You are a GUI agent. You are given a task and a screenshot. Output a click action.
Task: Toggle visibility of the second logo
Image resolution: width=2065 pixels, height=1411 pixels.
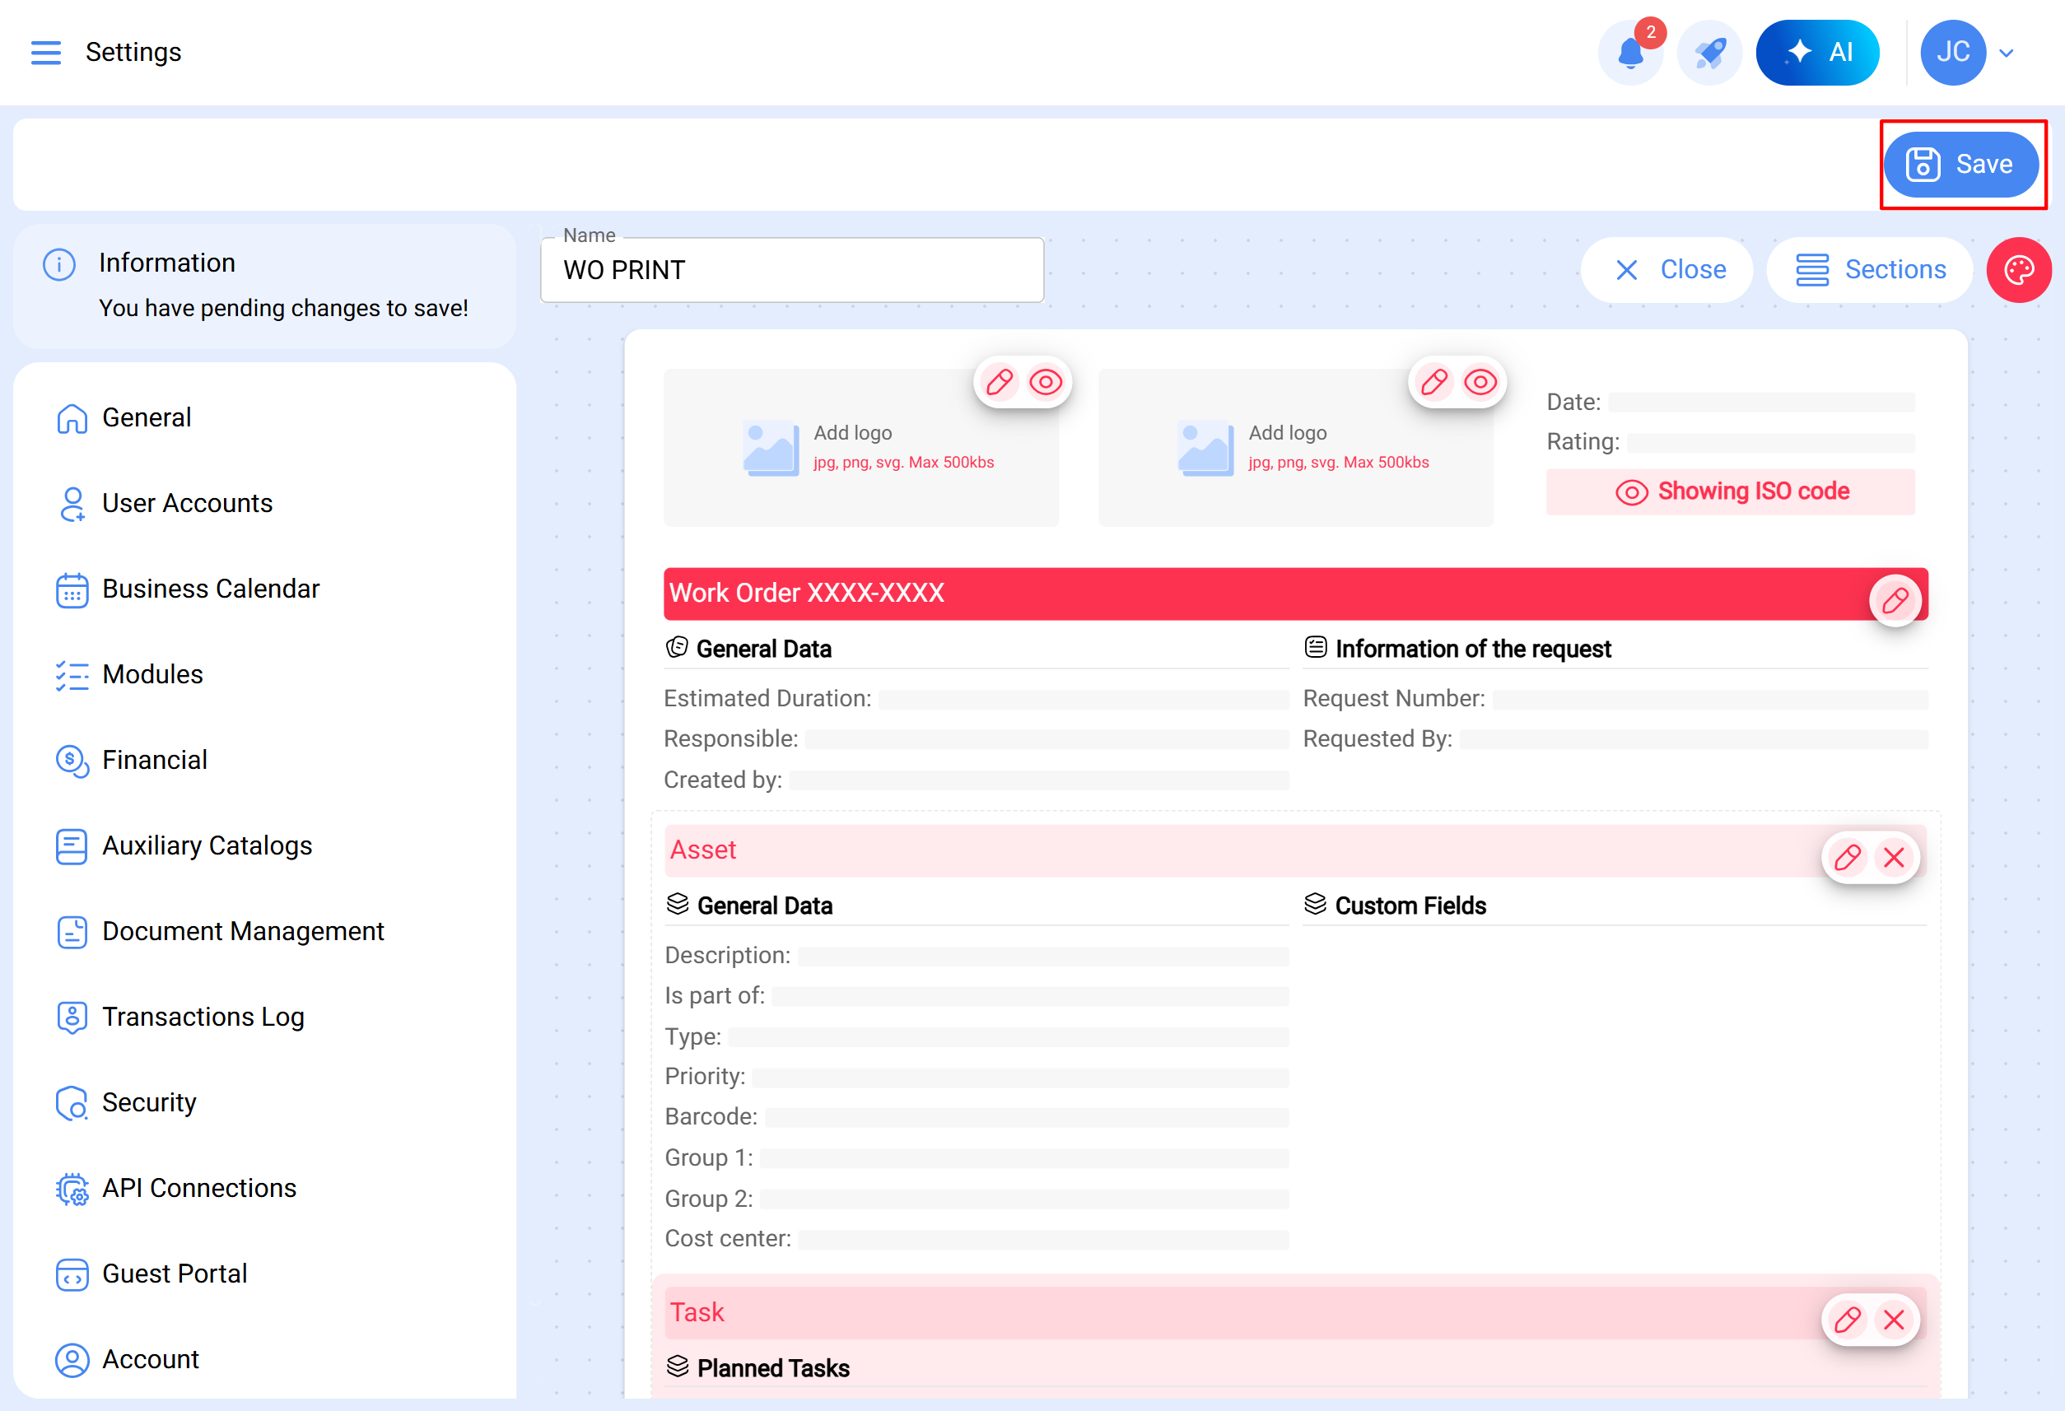[1480, 382]
